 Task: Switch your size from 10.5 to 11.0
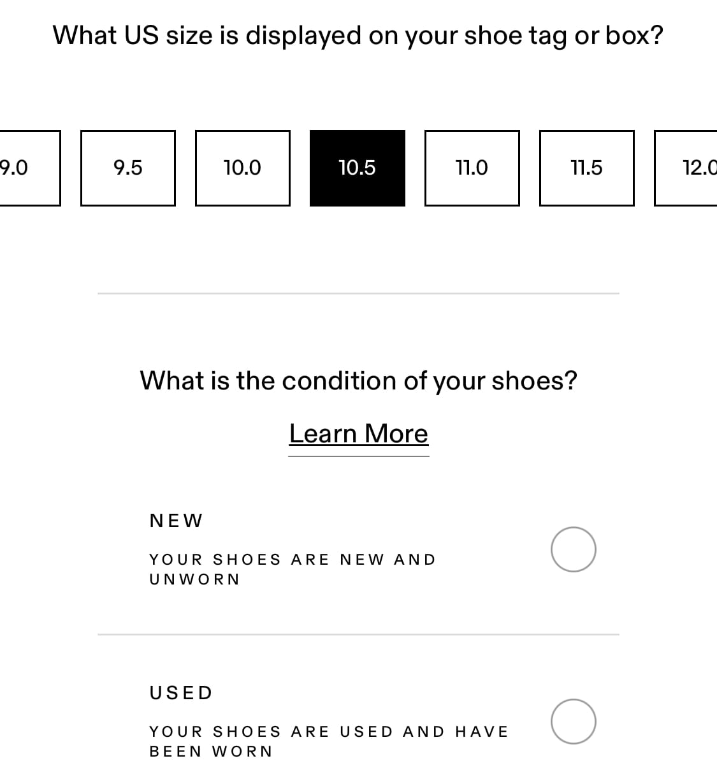472,168
